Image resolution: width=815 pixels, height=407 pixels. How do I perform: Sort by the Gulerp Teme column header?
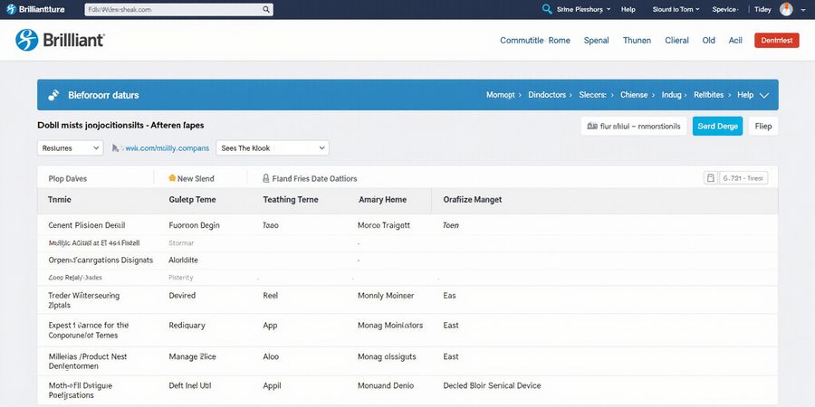(192, 199)
